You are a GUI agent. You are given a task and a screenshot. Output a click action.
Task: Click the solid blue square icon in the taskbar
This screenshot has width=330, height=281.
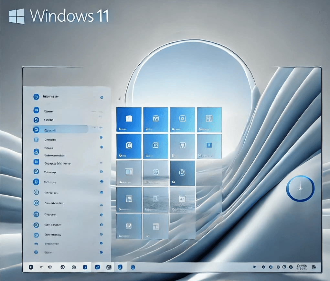pyautogui.click(x=85, y=267)
